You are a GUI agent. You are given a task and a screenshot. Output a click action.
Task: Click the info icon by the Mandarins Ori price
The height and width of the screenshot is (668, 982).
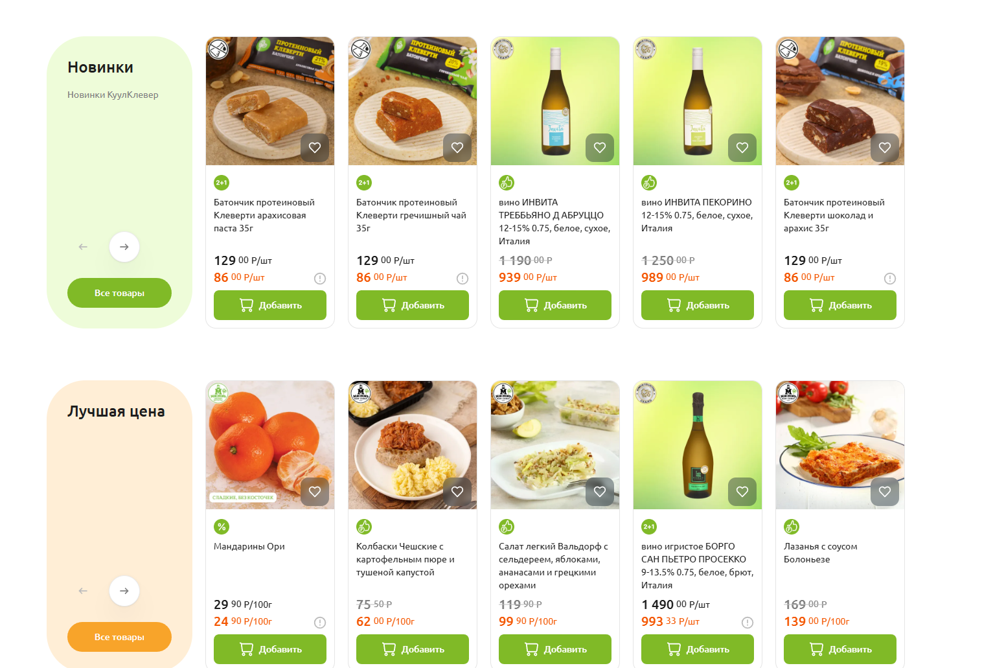(320, 623)
